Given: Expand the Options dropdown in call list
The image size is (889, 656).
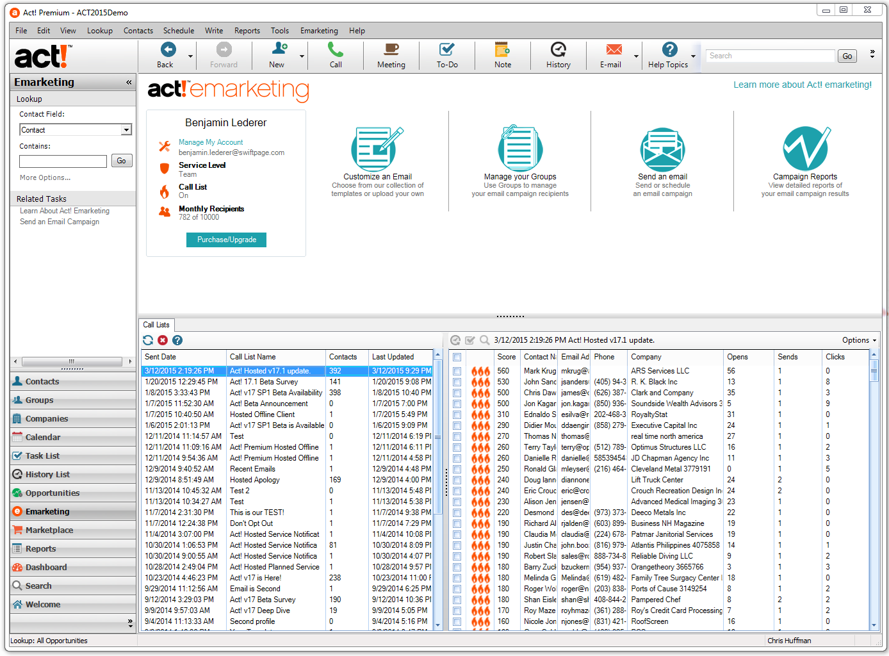Looking at the screenshot, I should pyautogui.click(x=860, y=340).
